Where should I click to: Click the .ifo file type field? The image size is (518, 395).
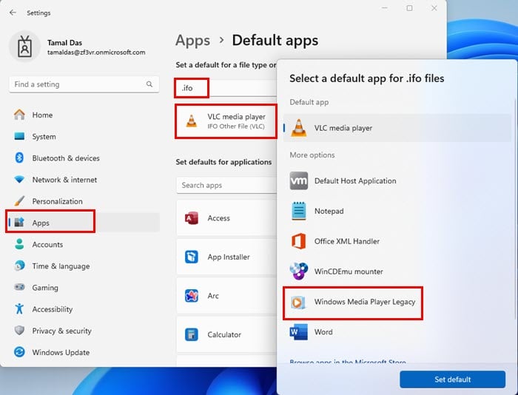pyautogui.click(x=226, y=88)
